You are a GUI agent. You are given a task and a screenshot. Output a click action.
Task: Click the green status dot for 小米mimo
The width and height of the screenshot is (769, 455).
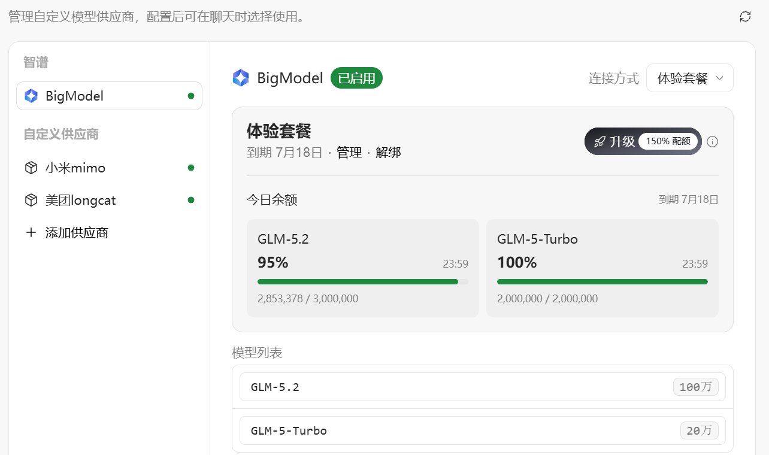point(191,168)
